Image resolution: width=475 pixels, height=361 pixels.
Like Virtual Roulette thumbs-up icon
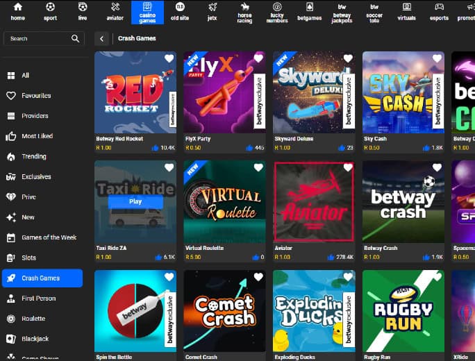(256, 257)
